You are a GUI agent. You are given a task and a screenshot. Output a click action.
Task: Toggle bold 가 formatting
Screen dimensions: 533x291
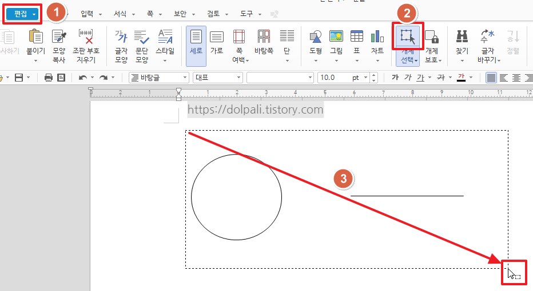pos(395,78)
